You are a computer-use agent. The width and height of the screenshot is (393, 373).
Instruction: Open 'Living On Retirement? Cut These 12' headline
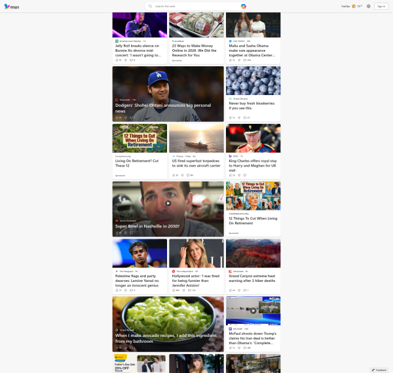point(137,163)
